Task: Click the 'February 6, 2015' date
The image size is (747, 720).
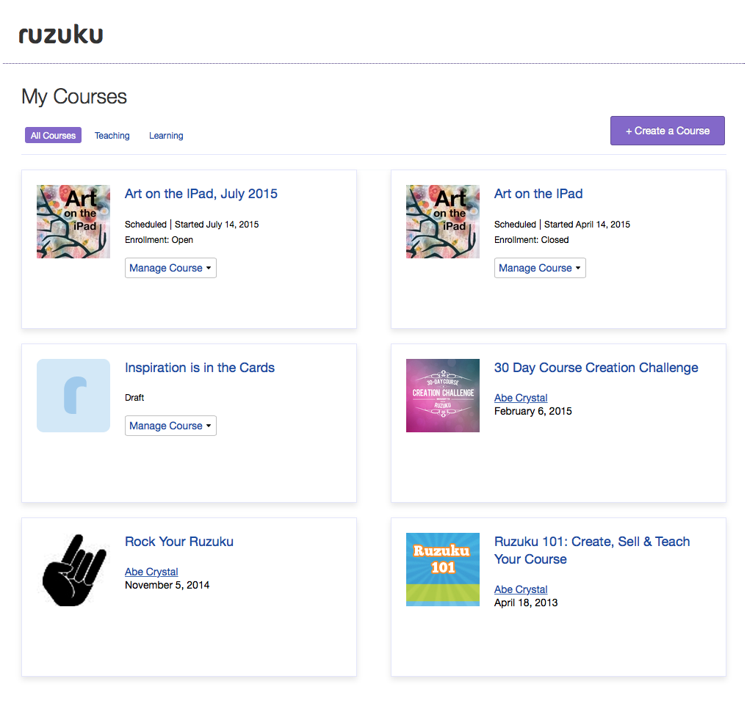Action: (x=533, y=411)
